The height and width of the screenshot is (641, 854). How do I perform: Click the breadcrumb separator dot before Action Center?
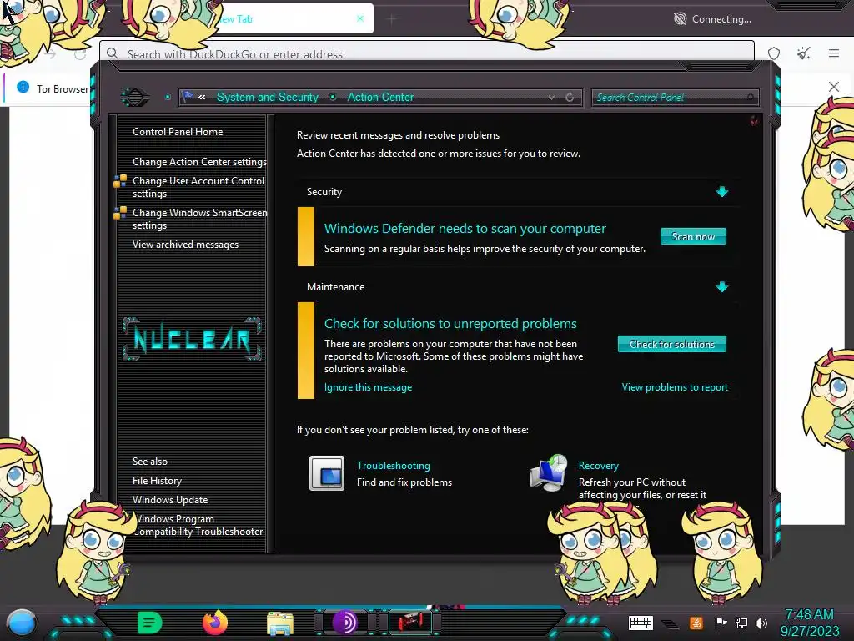coord(333,97)
